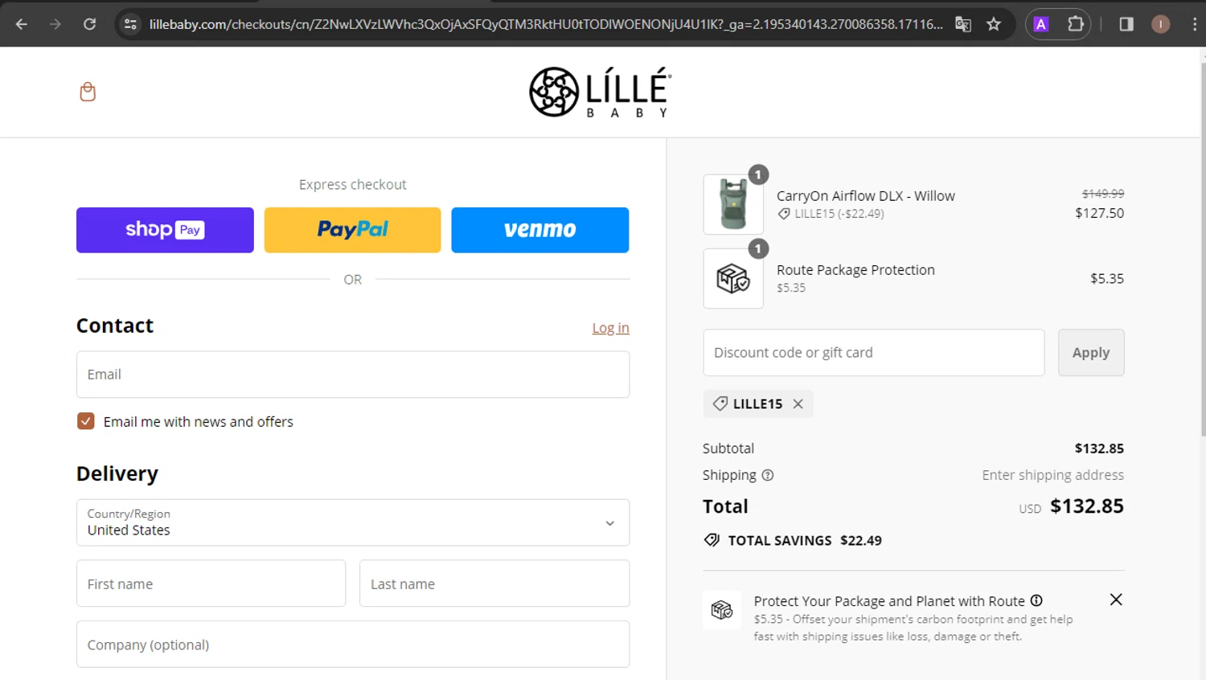This screenshot has height=680, width=1206.
Task: Open the browser extensions puzzle icon
Action: (1076, 24)
